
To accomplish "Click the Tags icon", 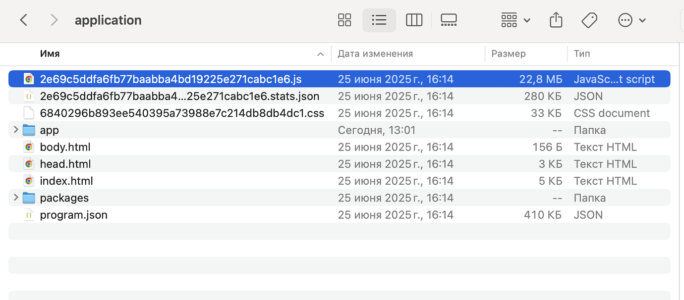I will tap(589, 20).
